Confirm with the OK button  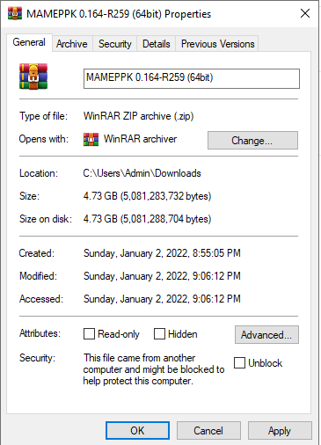[137, 431]
